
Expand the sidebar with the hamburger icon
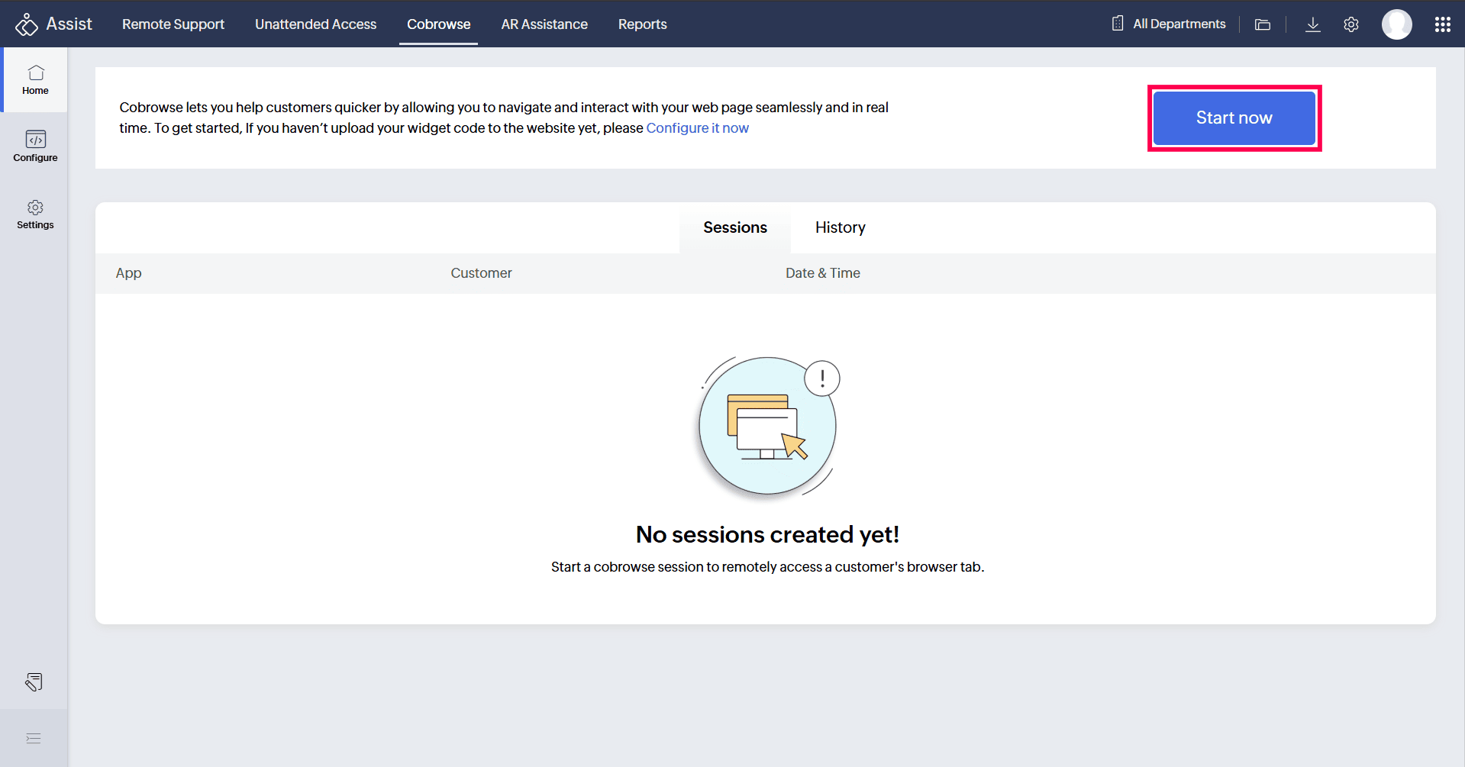point(34,738)
